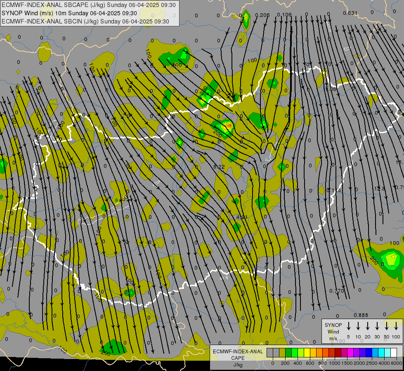This screenshot has width=404, height=371.
Task: Click the orange-red CAPE hotspot on the map
Action: (229, 126)
